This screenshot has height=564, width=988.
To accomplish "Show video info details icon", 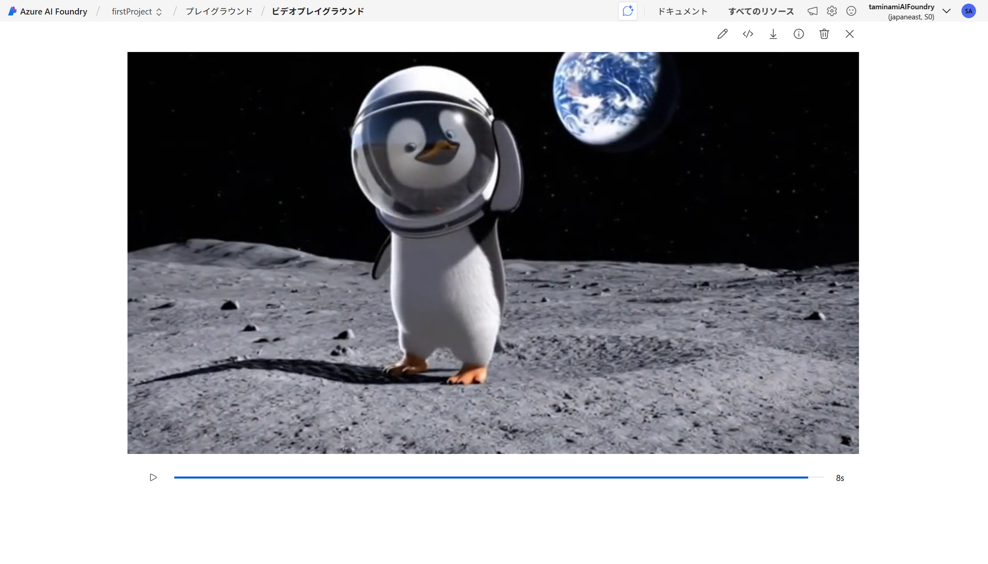I will [798, 34].
